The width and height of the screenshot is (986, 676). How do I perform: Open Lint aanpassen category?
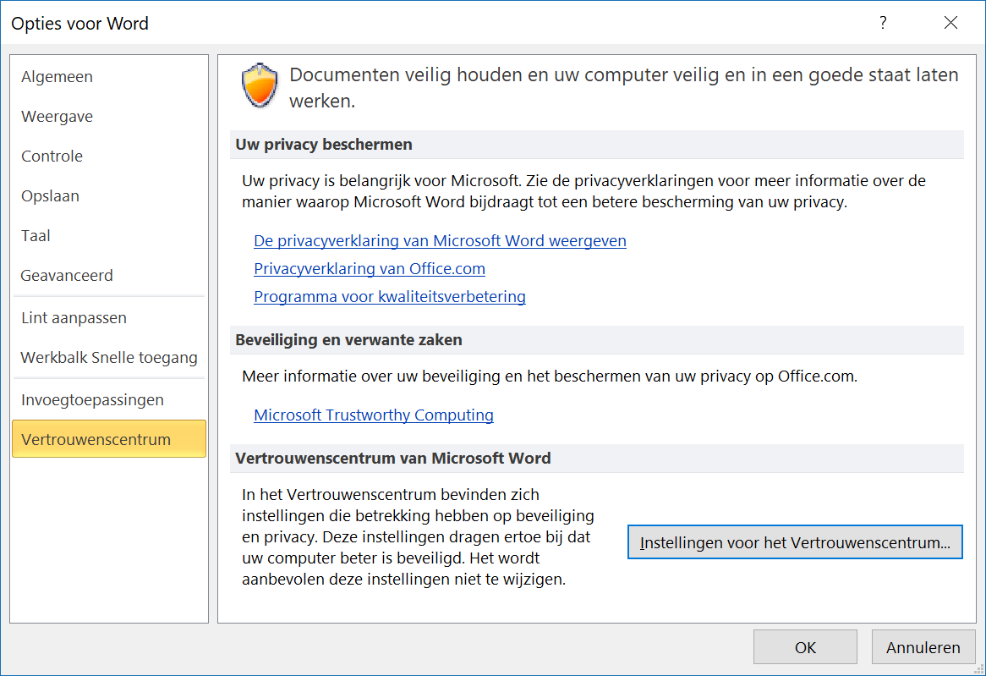pos(74,318)
